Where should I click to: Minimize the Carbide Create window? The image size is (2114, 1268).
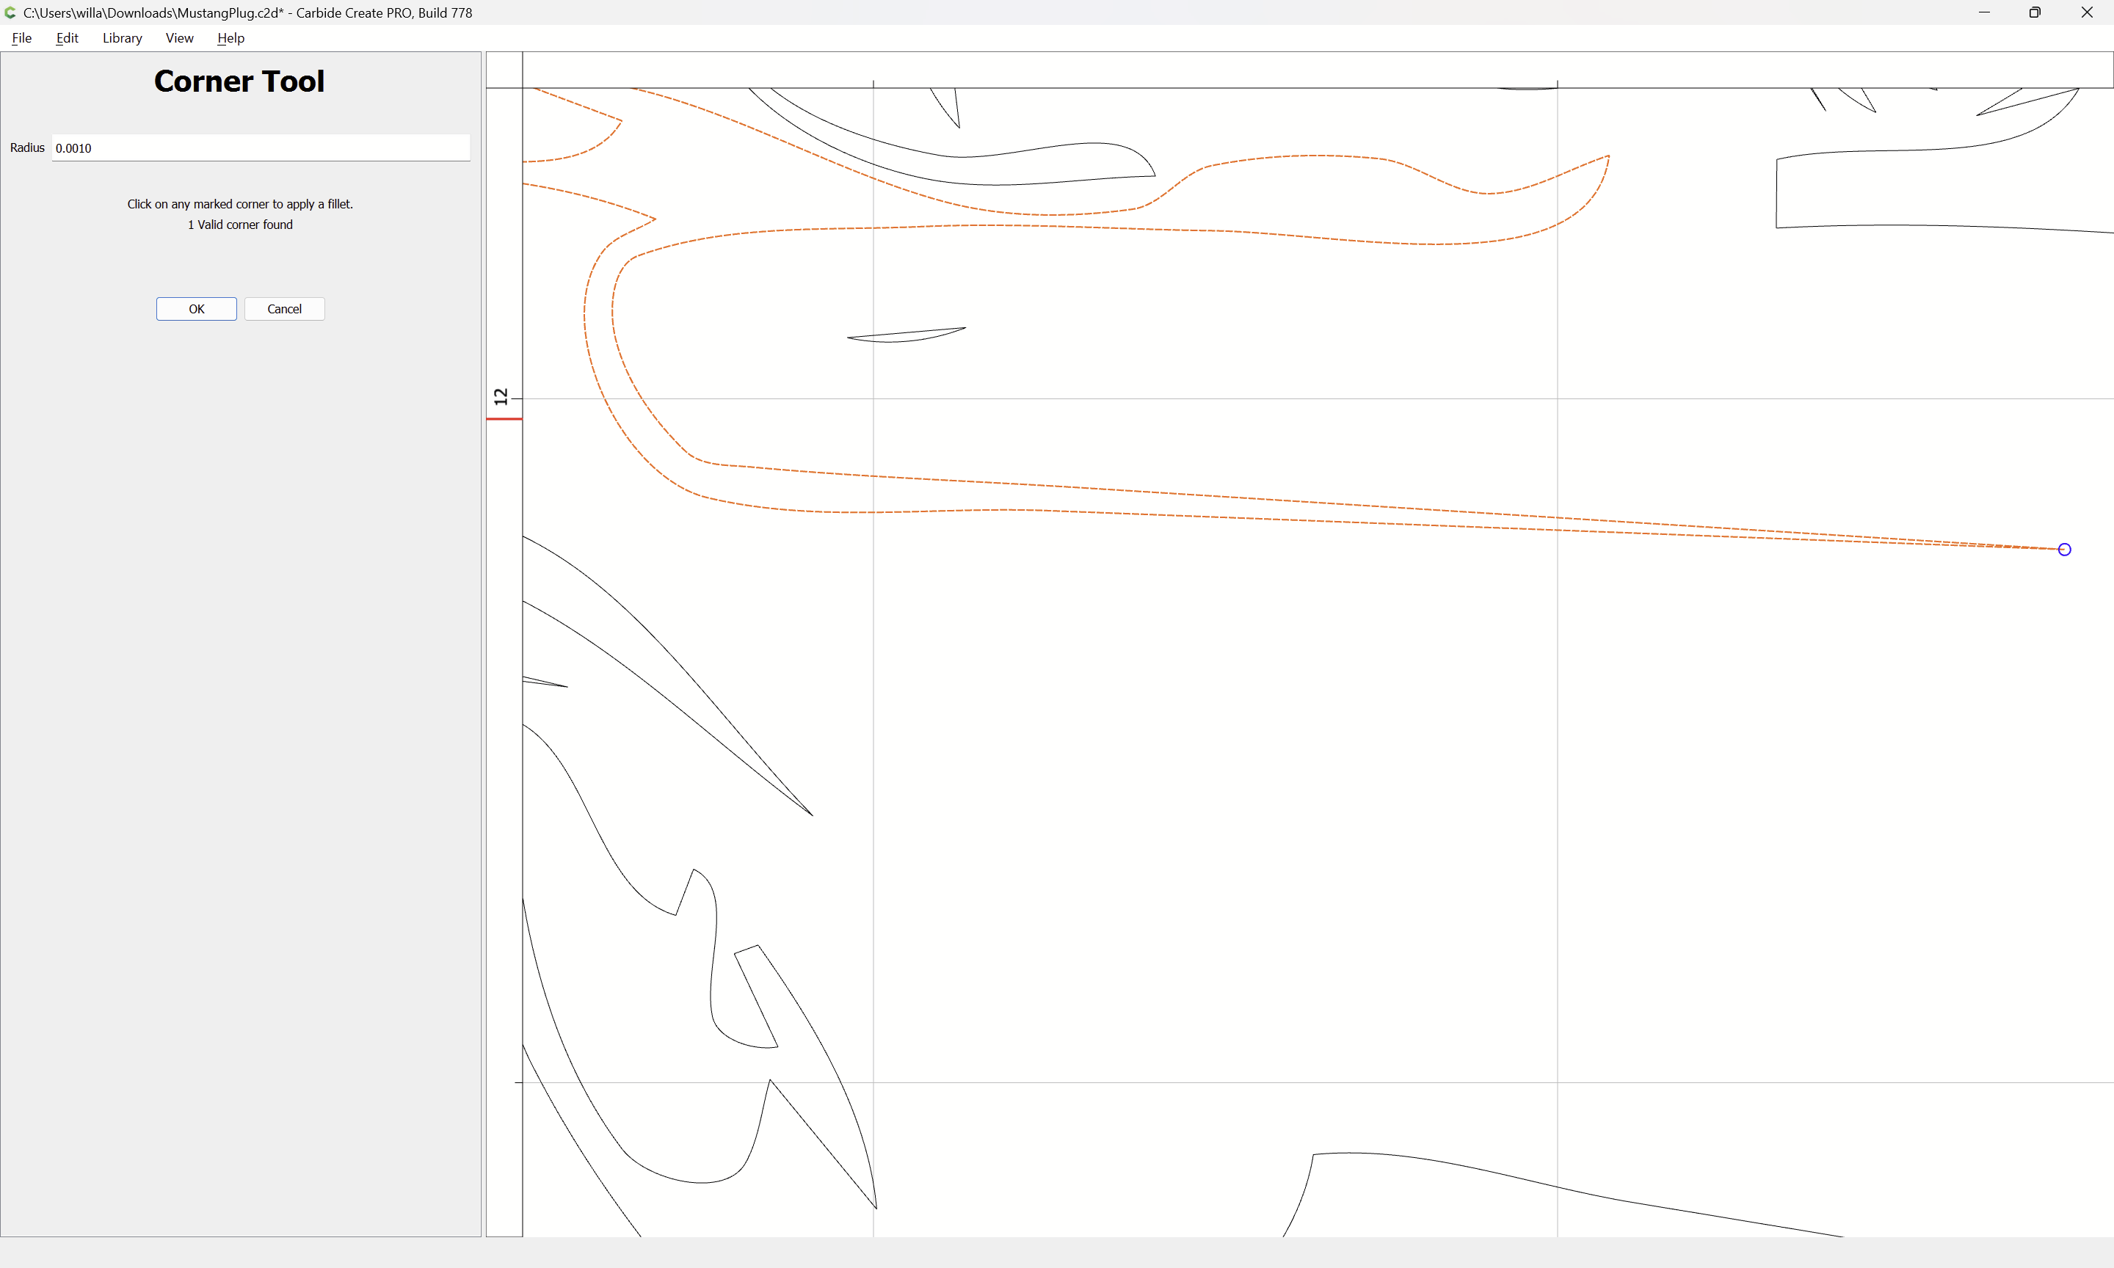[1984, 12]
